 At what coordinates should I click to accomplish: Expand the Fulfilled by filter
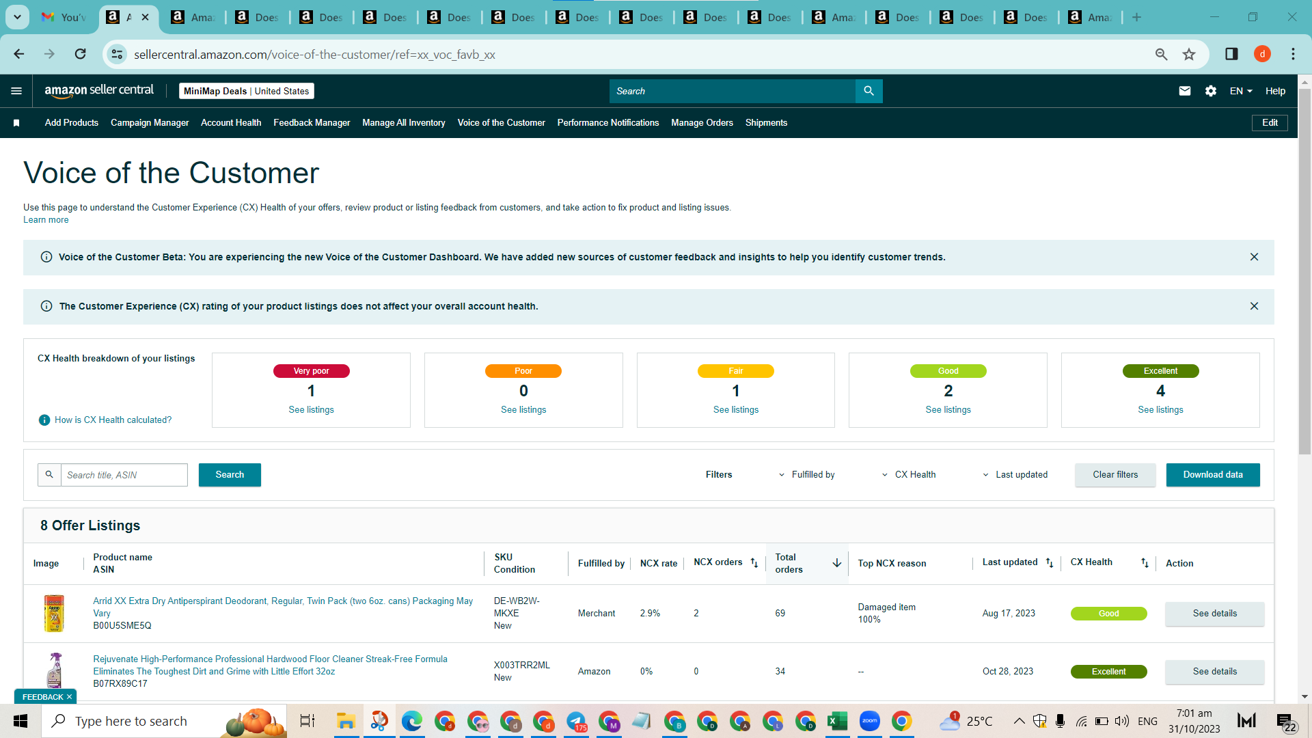[806, 475]
